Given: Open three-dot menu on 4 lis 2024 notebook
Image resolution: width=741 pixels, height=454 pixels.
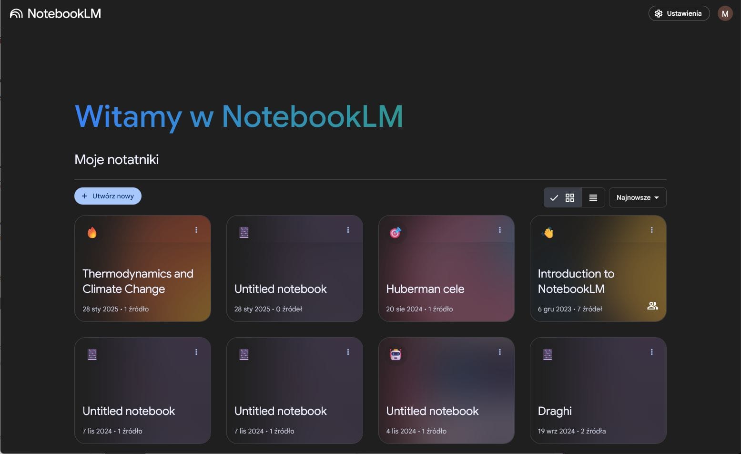Looking at the screenshot, I should click(500, 352).
